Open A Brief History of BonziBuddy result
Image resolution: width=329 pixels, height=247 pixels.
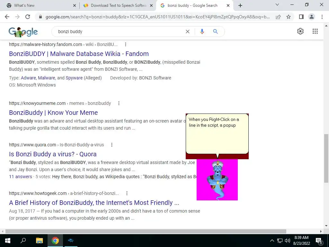pyautogui.click(x=94, y=203)
